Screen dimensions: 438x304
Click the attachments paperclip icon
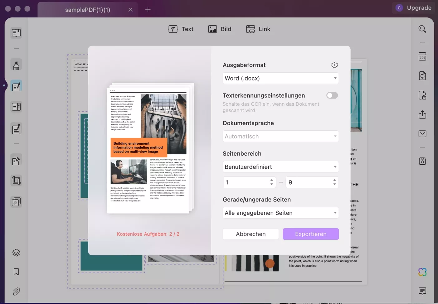[16, 291]
